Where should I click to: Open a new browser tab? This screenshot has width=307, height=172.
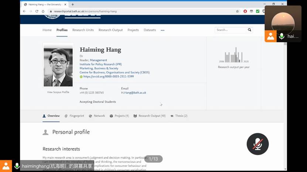(x=73, y=4)
